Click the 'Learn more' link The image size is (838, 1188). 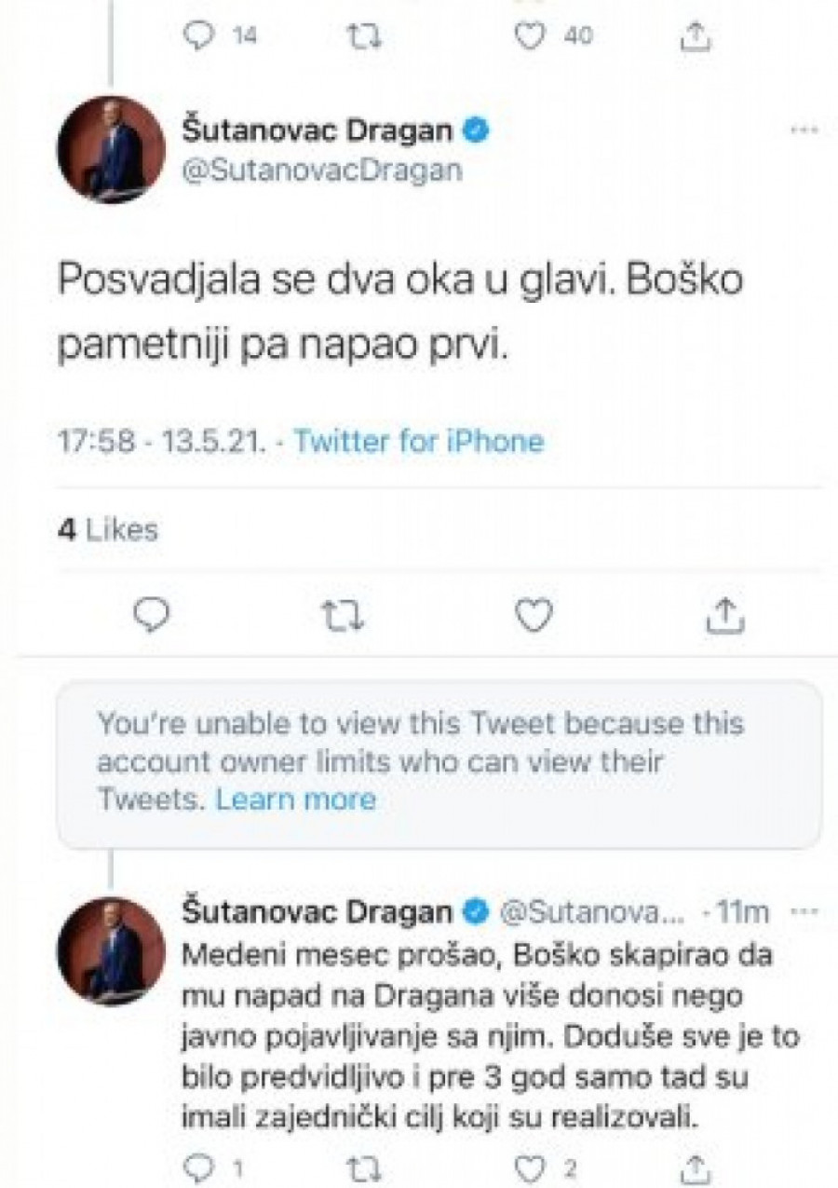click(x=296, y=799)
